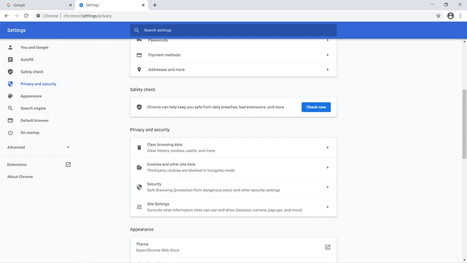The width and height of the screenshot is (467, 263).
Task: Click the Search engine magnifier icon
Action: [10, 108]
